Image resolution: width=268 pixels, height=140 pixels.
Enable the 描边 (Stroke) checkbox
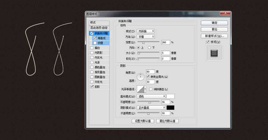click(x=92, y=48)
